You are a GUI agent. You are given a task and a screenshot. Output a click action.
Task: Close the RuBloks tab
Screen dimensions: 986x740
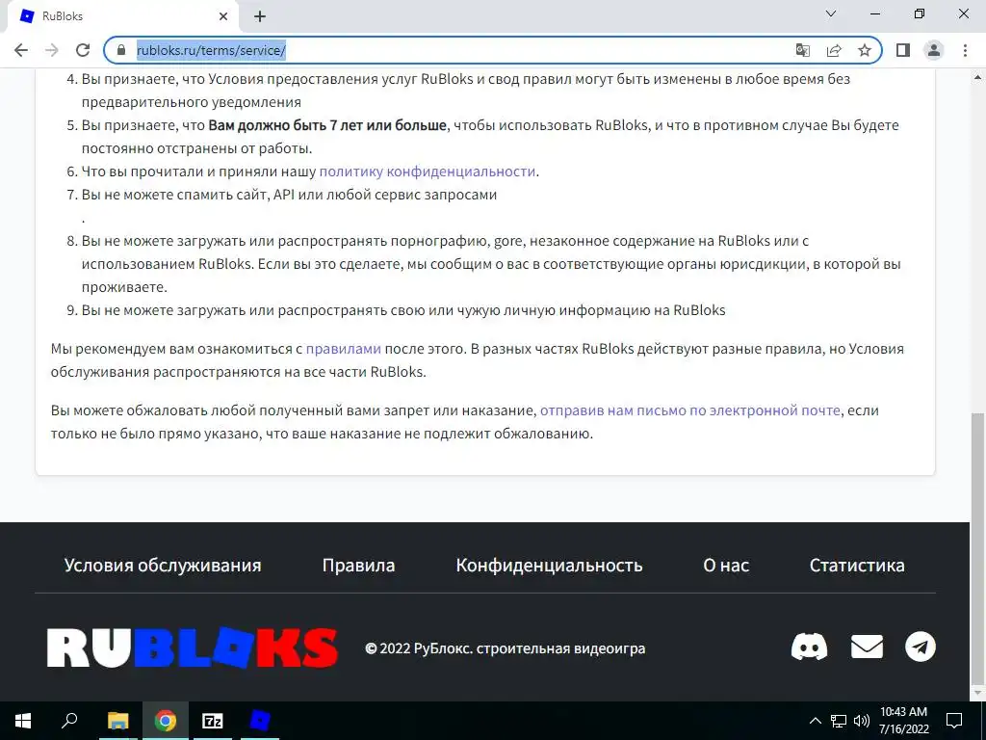click(223, 16)
